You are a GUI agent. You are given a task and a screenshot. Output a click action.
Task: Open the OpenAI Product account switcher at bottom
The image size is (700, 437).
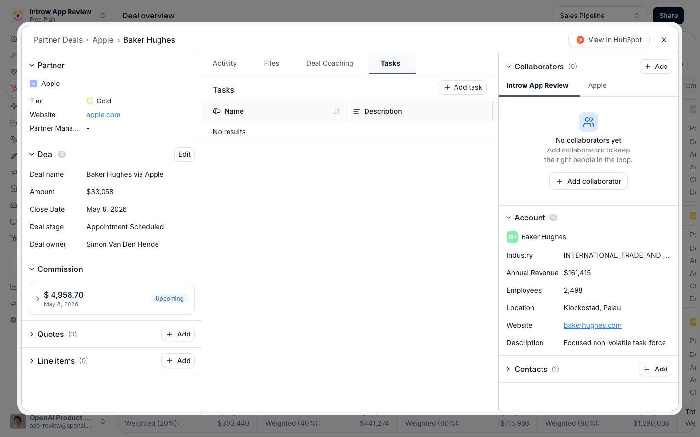coord(58,421)
